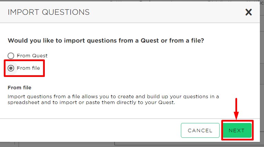Click the spreadsheet import description paragraph
The height and width of the screenshot is (147, 264).
pos(113,100)
